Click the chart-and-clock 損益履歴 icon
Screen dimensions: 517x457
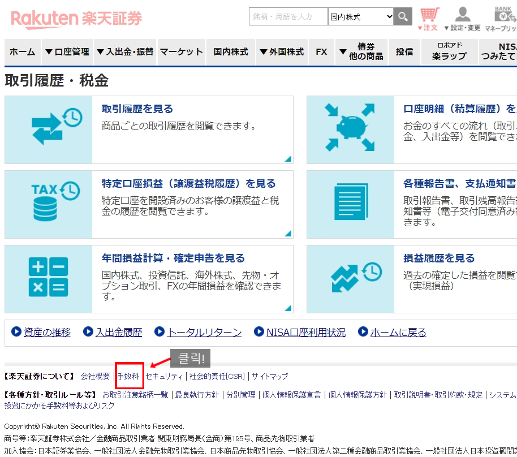(x=356, y=277)
